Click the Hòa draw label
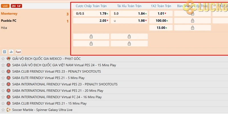The height and width of the screenshot is (114, 228). click(x=4, y=28)
